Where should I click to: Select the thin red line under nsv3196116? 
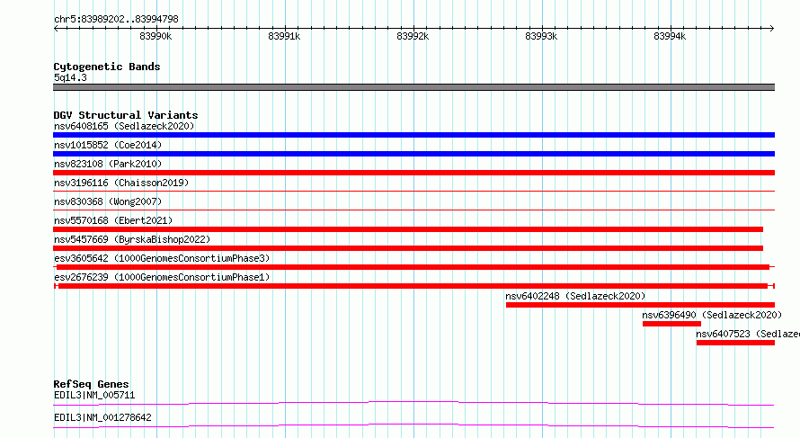(x=413, y=192)
